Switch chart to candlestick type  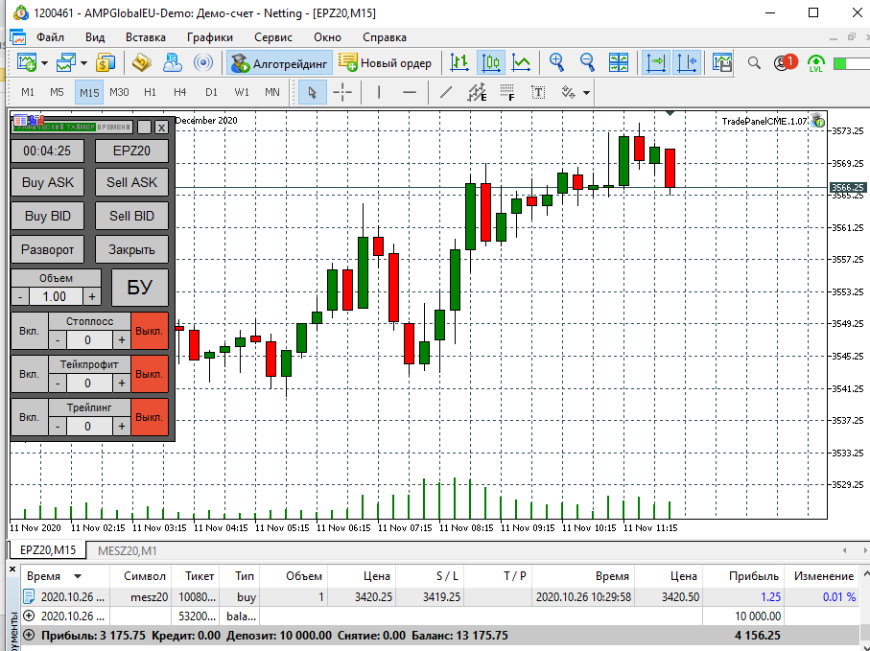click(491, 62)
